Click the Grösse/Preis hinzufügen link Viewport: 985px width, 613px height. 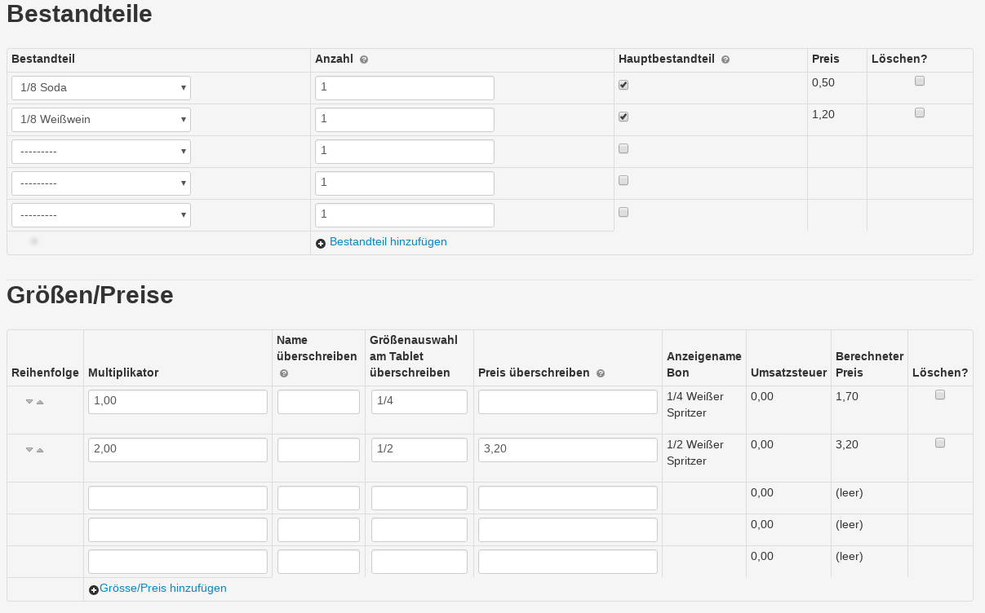tap(163, 588)
